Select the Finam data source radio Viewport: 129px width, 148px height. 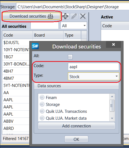pos(42,97)
